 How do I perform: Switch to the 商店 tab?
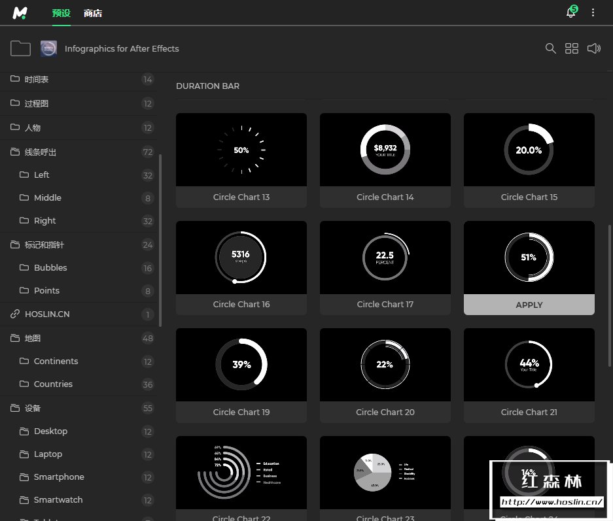click(x=93, y=13)
